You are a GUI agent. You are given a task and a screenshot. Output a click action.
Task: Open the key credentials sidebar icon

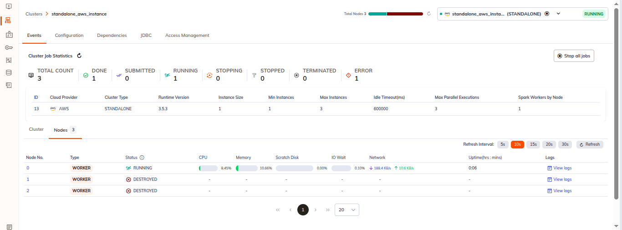(x=9, y=47)
